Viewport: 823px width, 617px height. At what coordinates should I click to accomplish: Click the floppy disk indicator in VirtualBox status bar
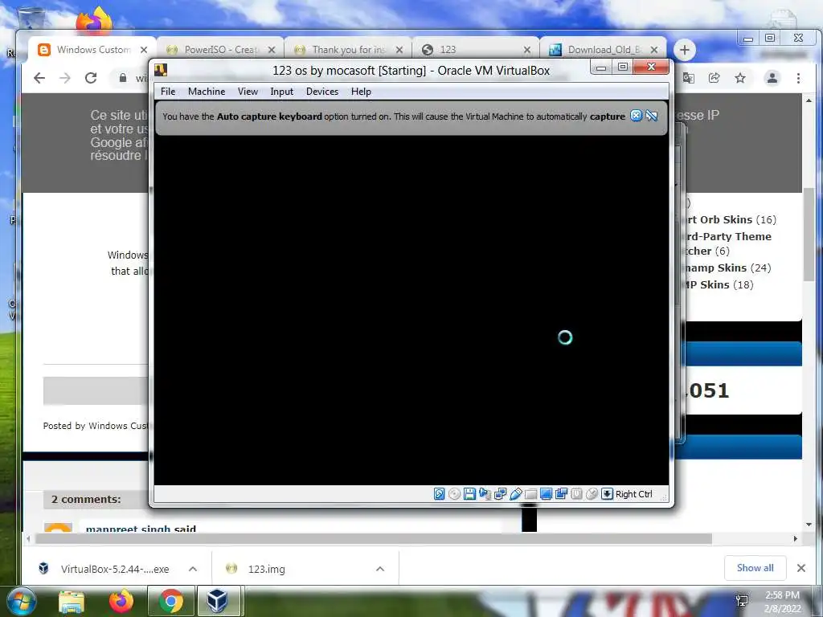pos(469,494)
